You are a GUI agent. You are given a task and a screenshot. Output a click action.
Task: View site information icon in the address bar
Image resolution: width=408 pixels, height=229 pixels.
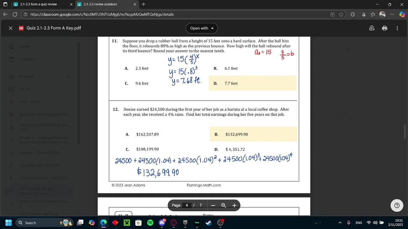(x=25, y=14)
